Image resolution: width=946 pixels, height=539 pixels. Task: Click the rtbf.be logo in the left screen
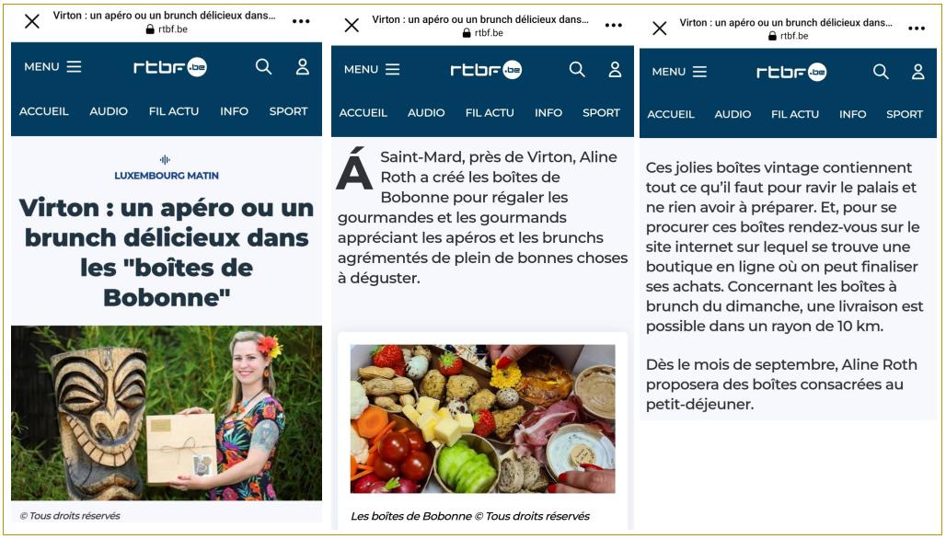coord(170,67)
